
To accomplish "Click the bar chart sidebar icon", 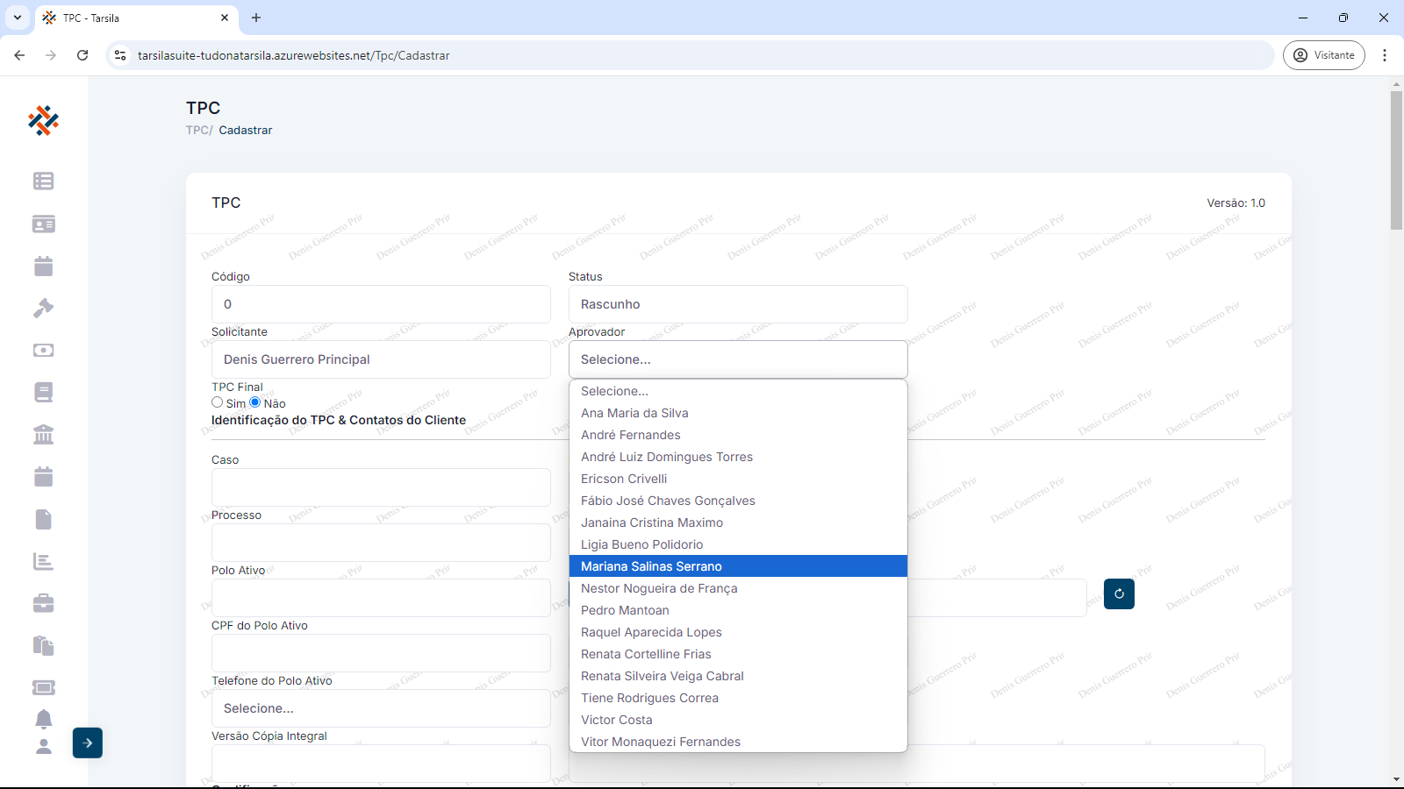I will click(x=43, y=562).
